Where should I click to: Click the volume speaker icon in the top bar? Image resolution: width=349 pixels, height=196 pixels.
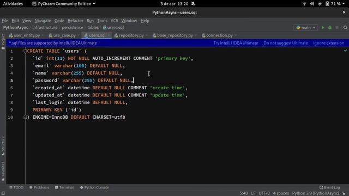pyautogui.click(x=312, y=4)
